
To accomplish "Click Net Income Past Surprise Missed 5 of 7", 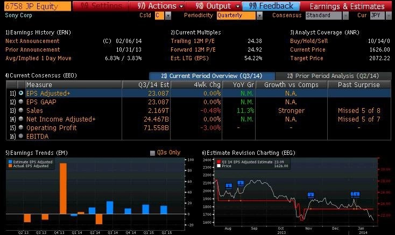I will pyautogui.click(x=359, y=119).
